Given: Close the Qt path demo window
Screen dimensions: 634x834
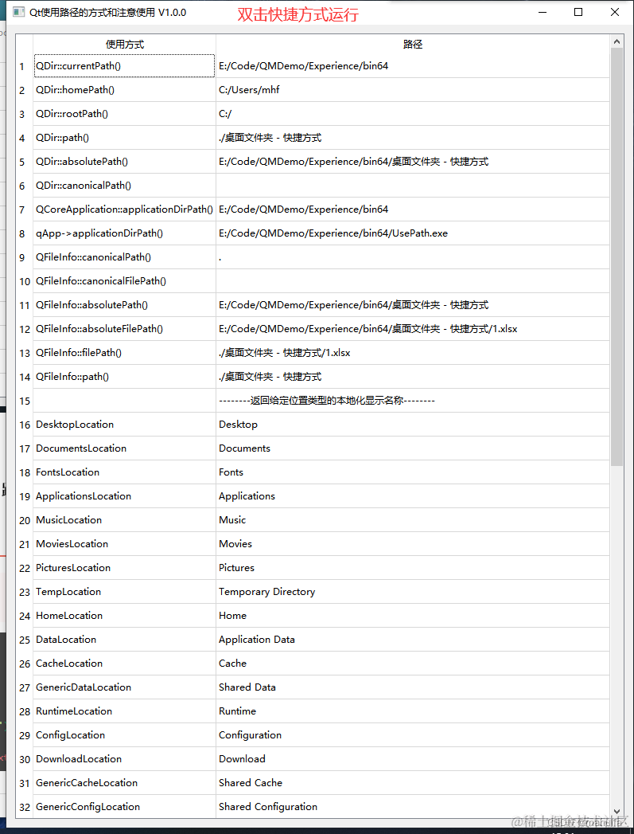Looking at the screenshot, I should click(615, 12).
